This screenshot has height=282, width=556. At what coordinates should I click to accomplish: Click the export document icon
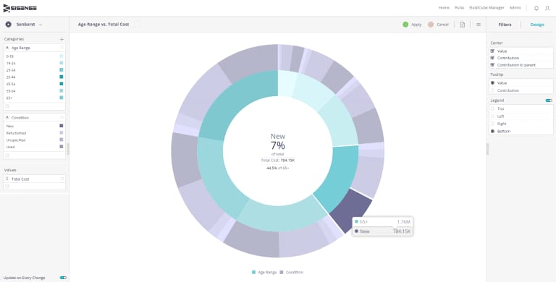(463, 25)
